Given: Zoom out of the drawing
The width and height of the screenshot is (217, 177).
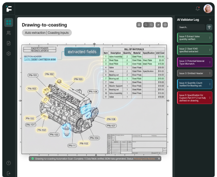Looking at the screenshot, I should coord(146,25).
